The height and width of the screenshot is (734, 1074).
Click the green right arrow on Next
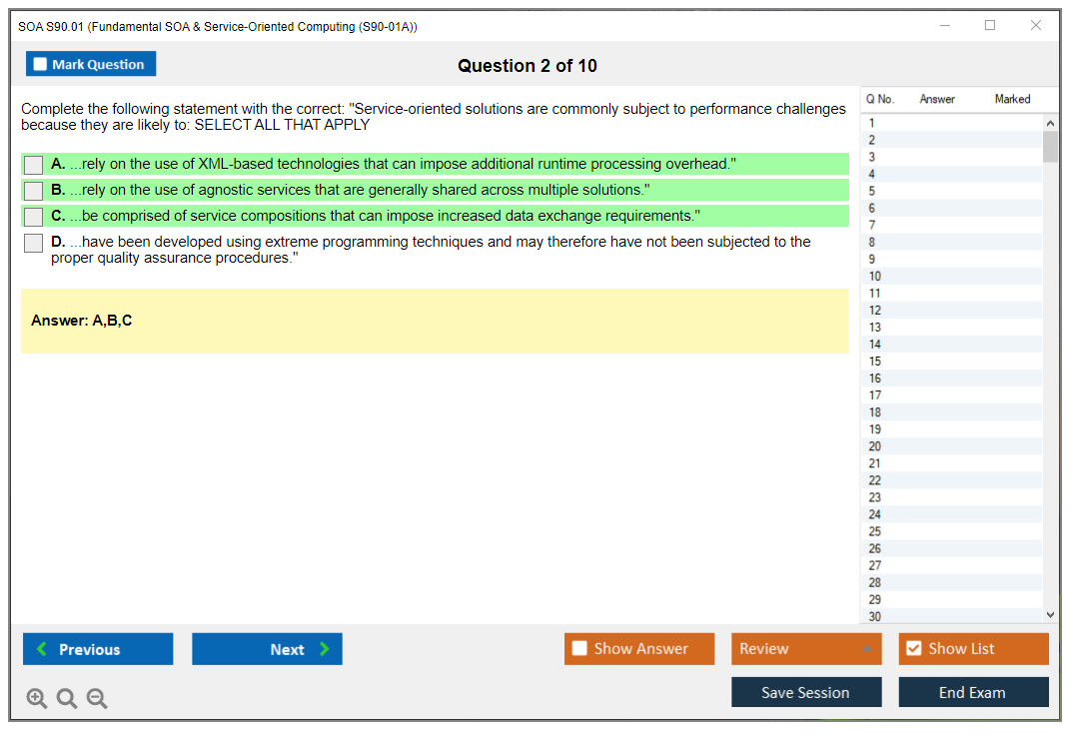pyautogui.click(x=325, y=649)
